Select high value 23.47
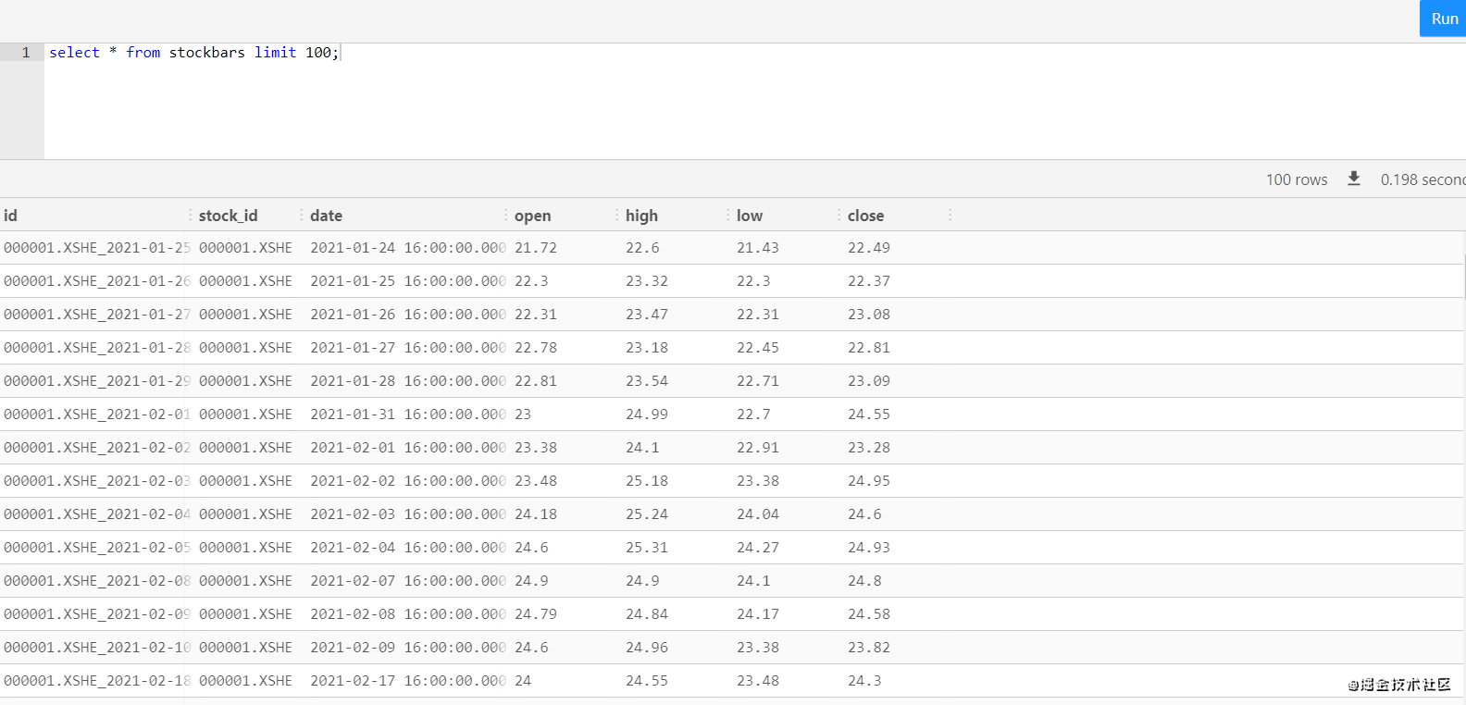Image resolution: width=1466 pixels, height=705 pixels. pyautogui.click(x=647, y=315)
